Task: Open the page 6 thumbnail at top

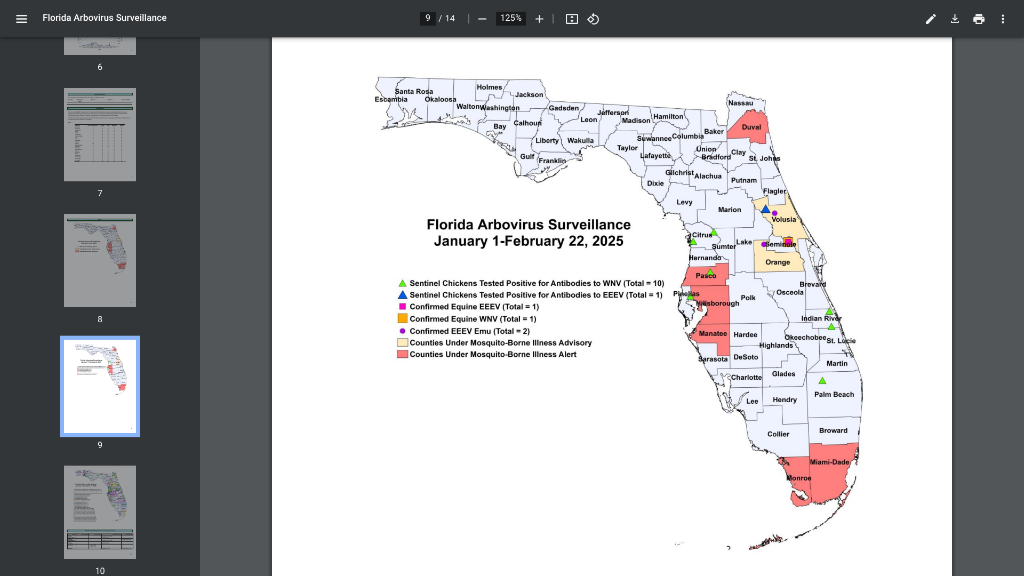Action: [100, 46]
